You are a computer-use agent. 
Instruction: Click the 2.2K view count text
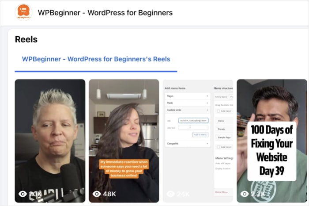pos(258,194)
